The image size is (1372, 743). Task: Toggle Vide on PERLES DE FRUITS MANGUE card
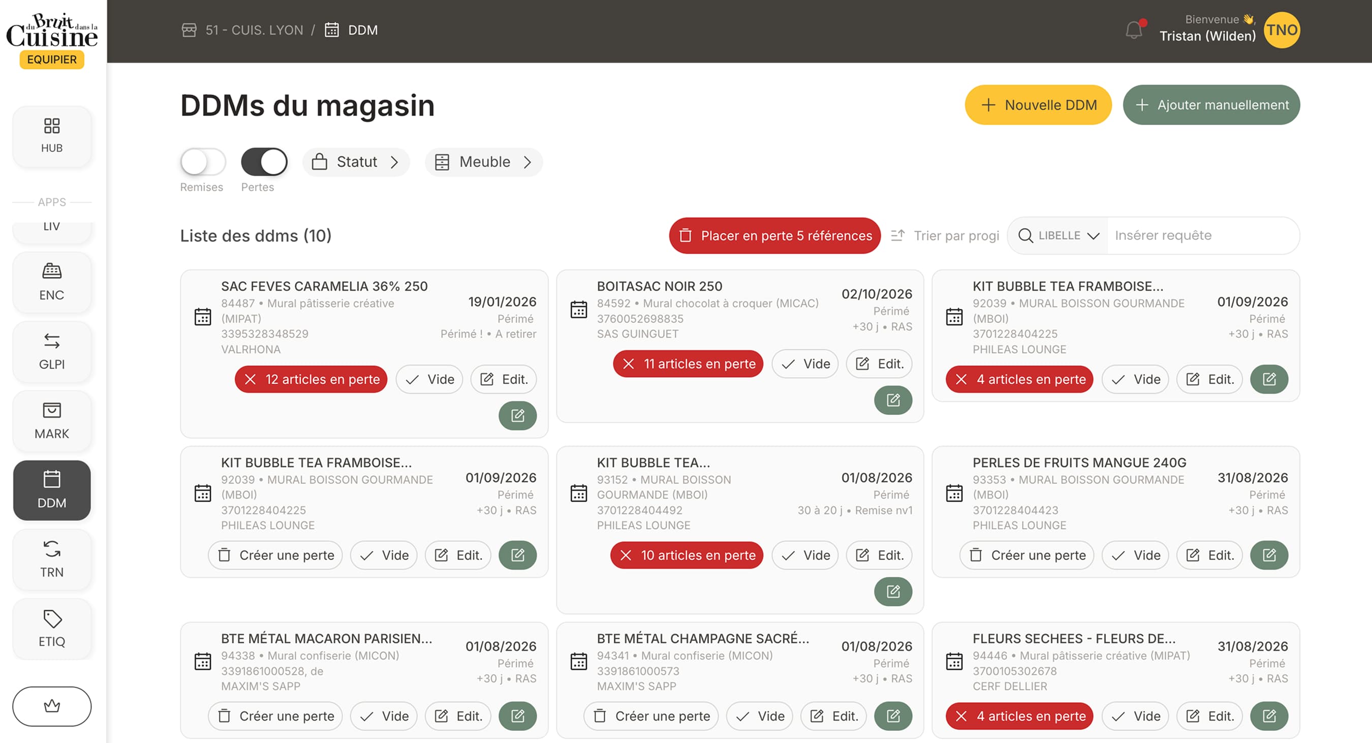tap(1135, 555)
